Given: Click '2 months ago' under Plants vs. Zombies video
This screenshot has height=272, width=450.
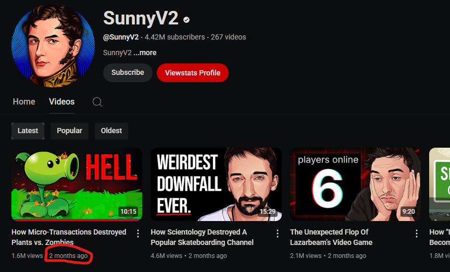Looking at the screenshot, I should 68,256.
